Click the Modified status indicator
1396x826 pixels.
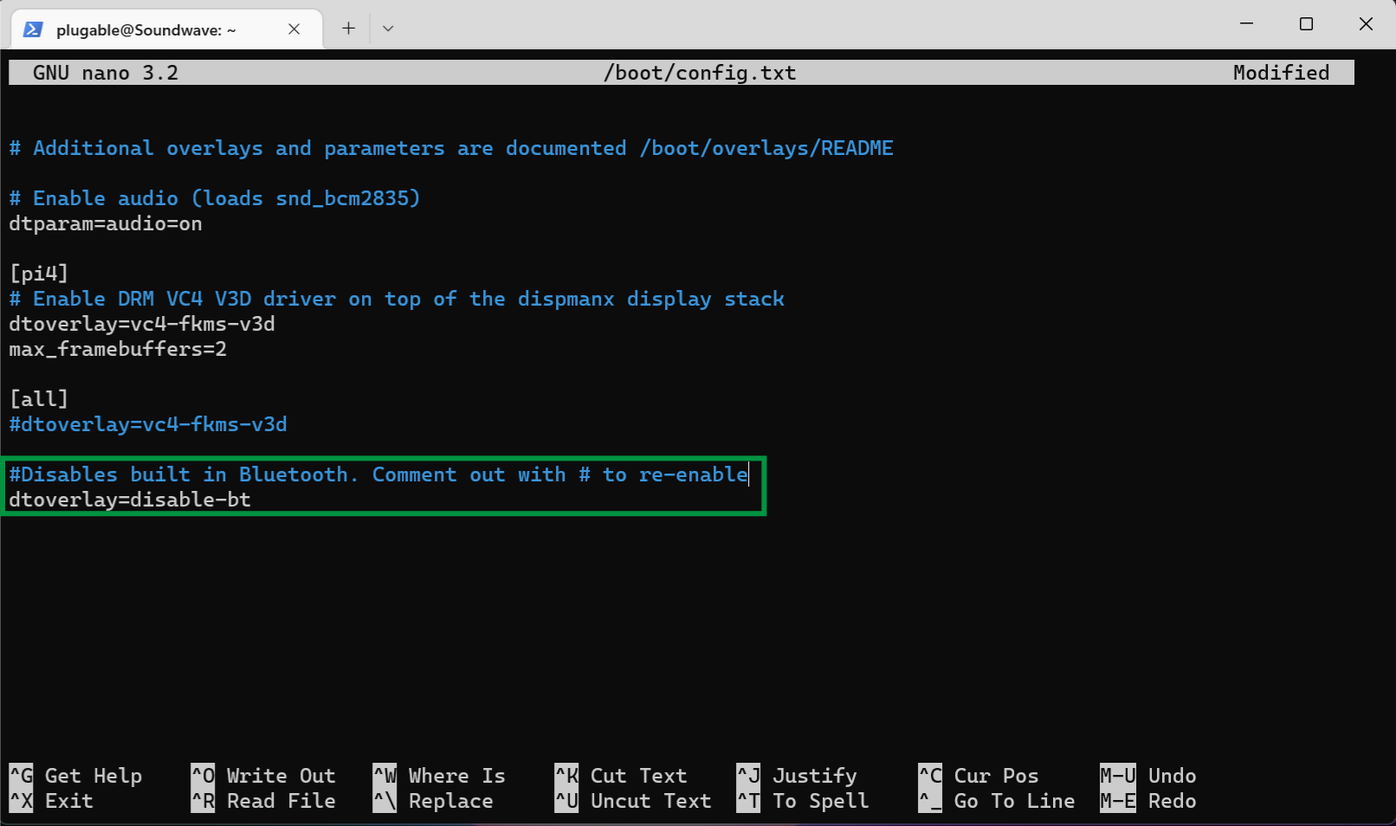(1281, 73)
